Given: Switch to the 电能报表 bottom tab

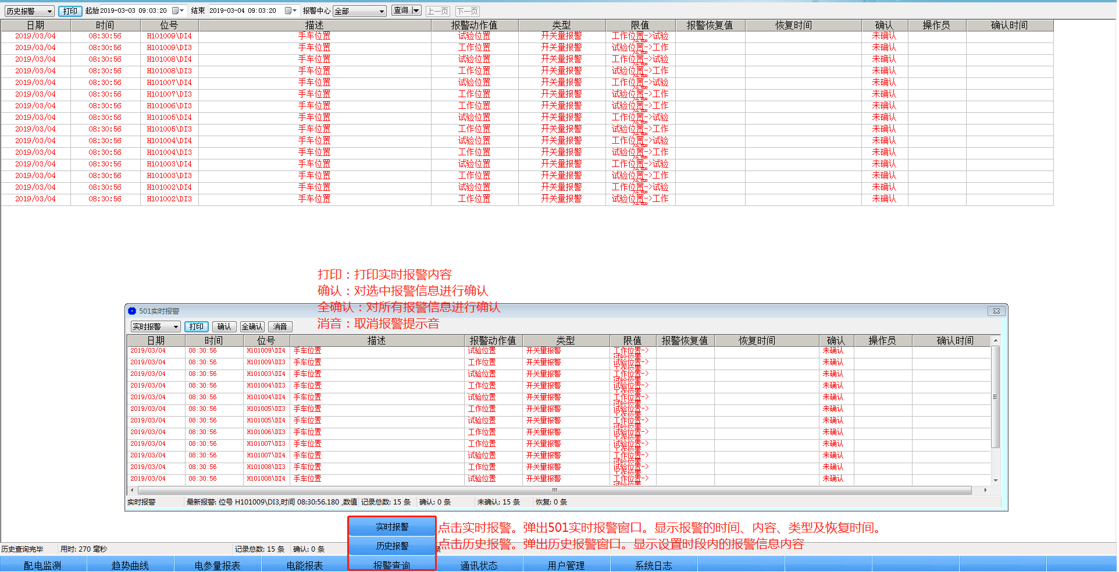Looking at the screenshot, I should 305,565.
